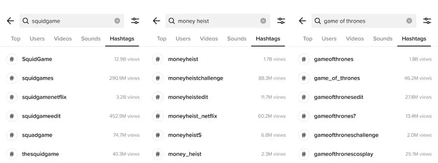This screenshot has width=438, height=163.
Task: Switch to Top tab in game of thrones results
Action: pos(307,39)
